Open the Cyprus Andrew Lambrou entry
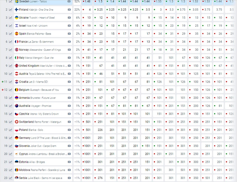 [x=43, y=154]
